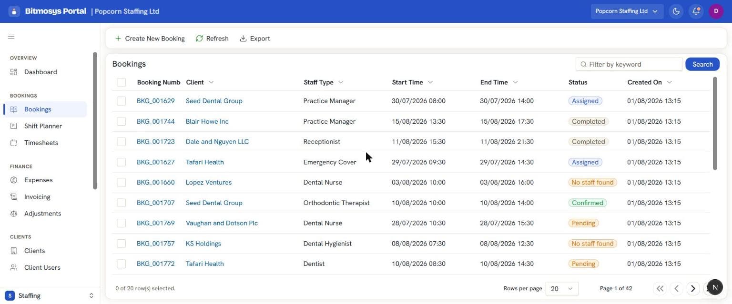Open Staff Type column dropdown
The image size is (732, 304).
341,82
